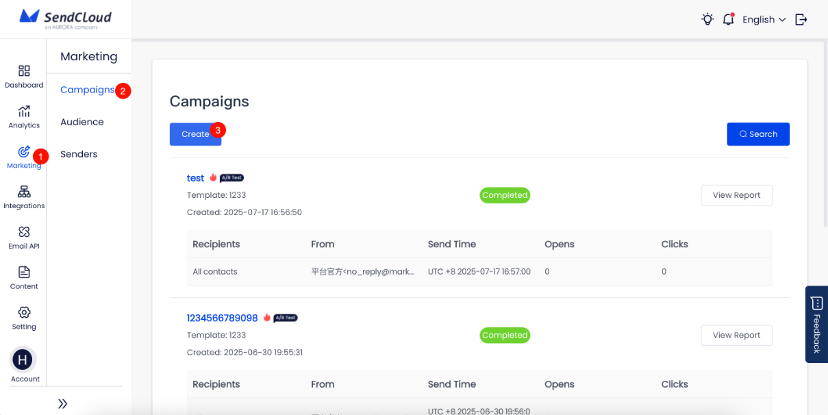Open the Account avatar in the sidebar
828x415 pixels.
pyautogui.click(x=24, y=359)
